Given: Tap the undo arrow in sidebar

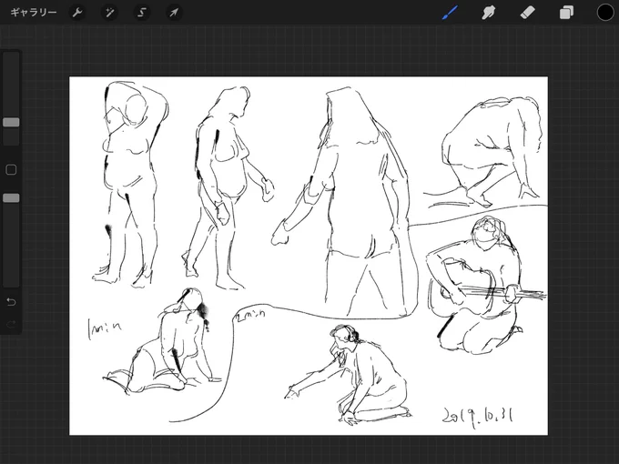Looking at the screenshot, I should 11,302.
